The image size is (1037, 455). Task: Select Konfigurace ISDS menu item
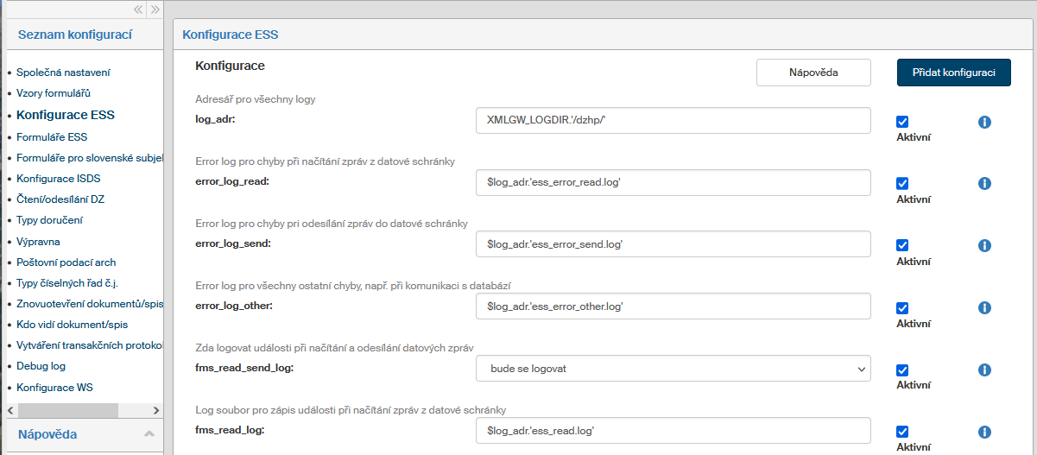58,179
